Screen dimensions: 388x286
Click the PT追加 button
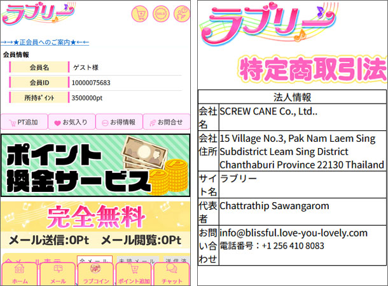click(x=24, y=122)
